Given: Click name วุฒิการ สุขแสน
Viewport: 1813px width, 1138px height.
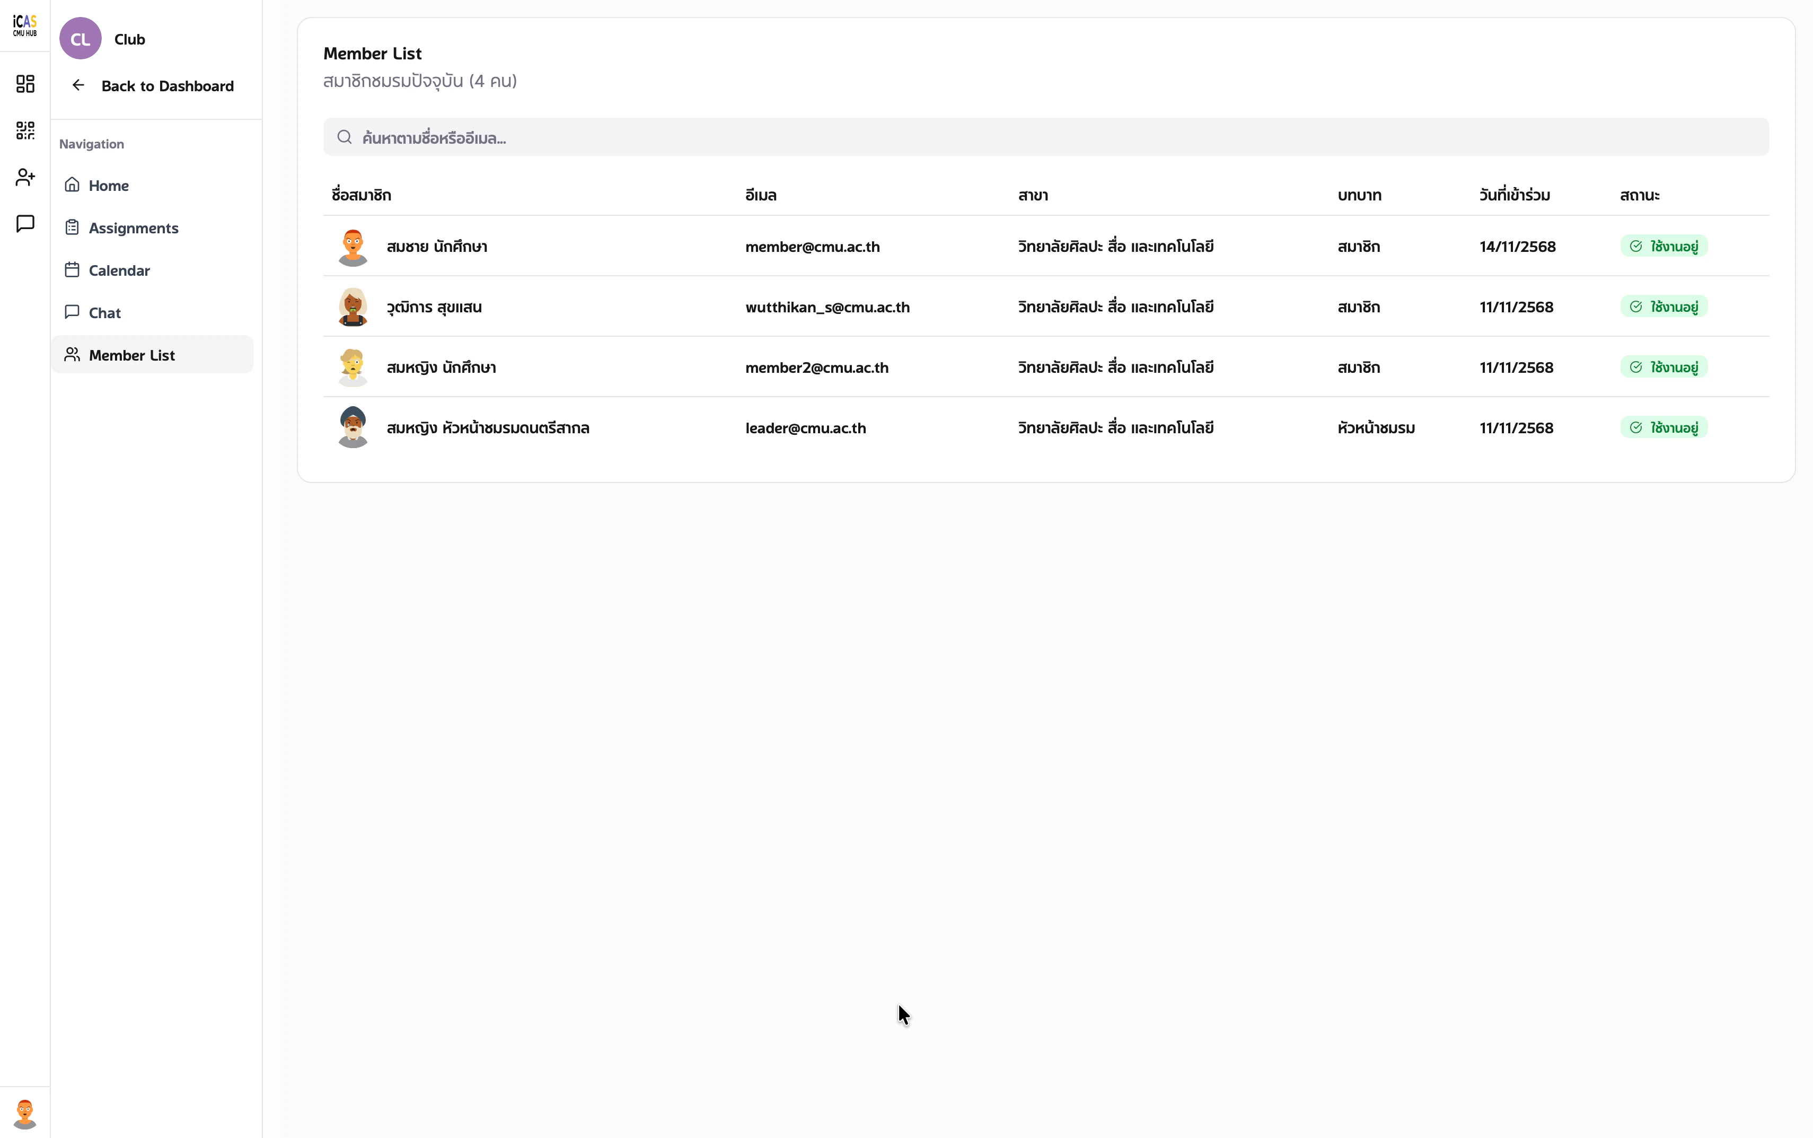Looking at the screenshot, I should tap(434, 307).
